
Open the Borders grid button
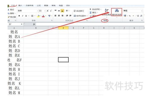[x=32, y=16]
